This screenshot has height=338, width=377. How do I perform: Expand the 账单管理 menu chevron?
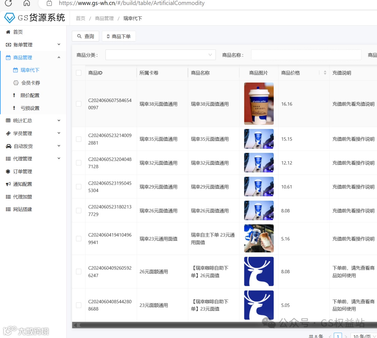[x=59, y=44]
